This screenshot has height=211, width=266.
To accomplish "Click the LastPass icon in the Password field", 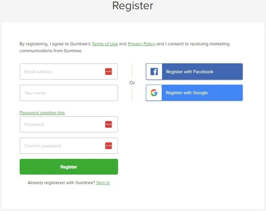I will (109, 124).
